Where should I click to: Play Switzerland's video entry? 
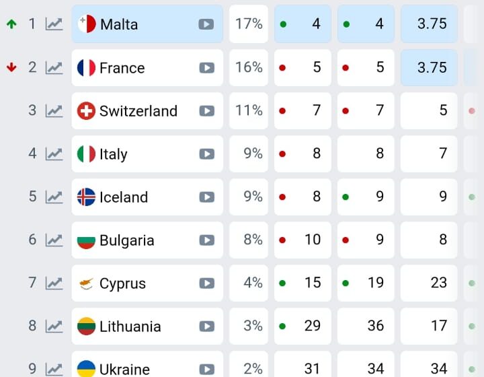click(207, 111)
